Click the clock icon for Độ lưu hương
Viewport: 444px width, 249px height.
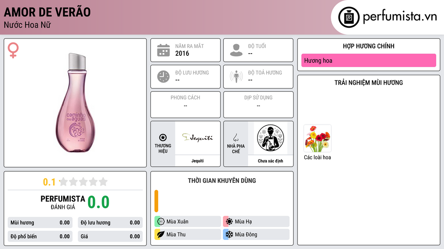click(163, 77)
